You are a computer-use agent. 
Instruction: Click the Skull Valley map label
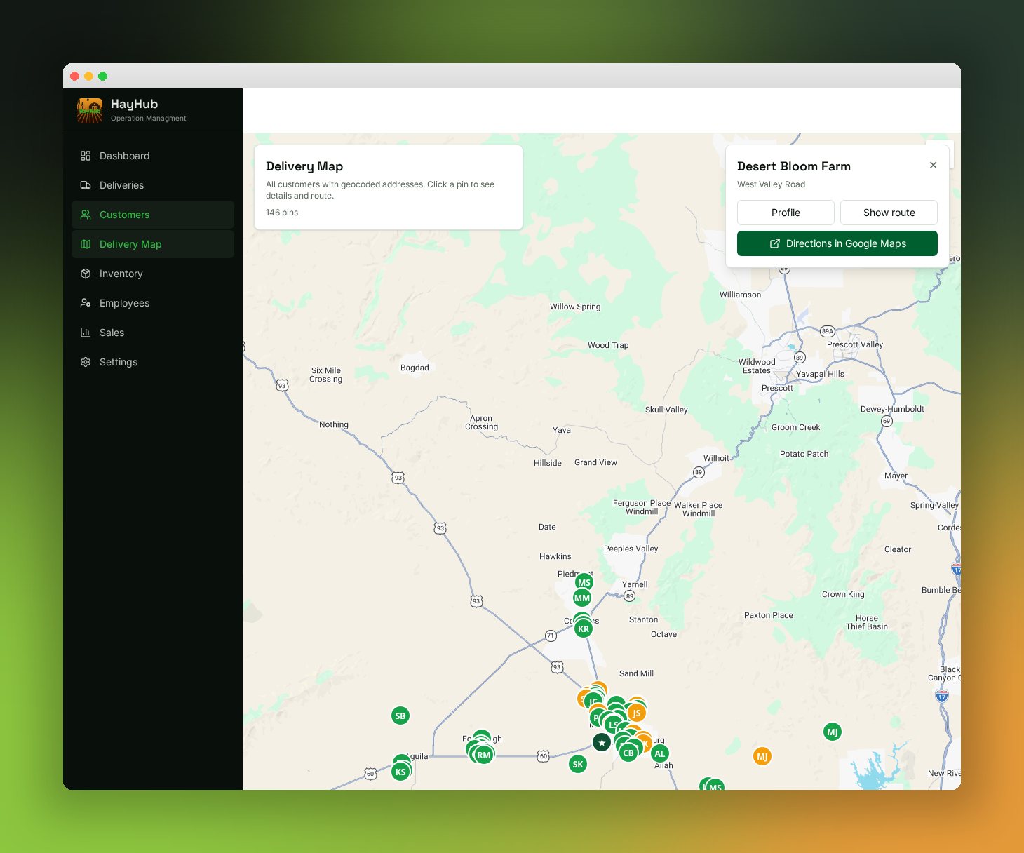[x=666, y=410]
